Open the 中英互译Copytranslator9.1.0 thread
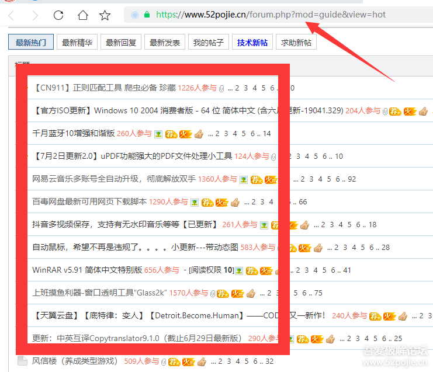Viewport: 433px width, 372px height. pyautogui.click(x=137, y=338)
